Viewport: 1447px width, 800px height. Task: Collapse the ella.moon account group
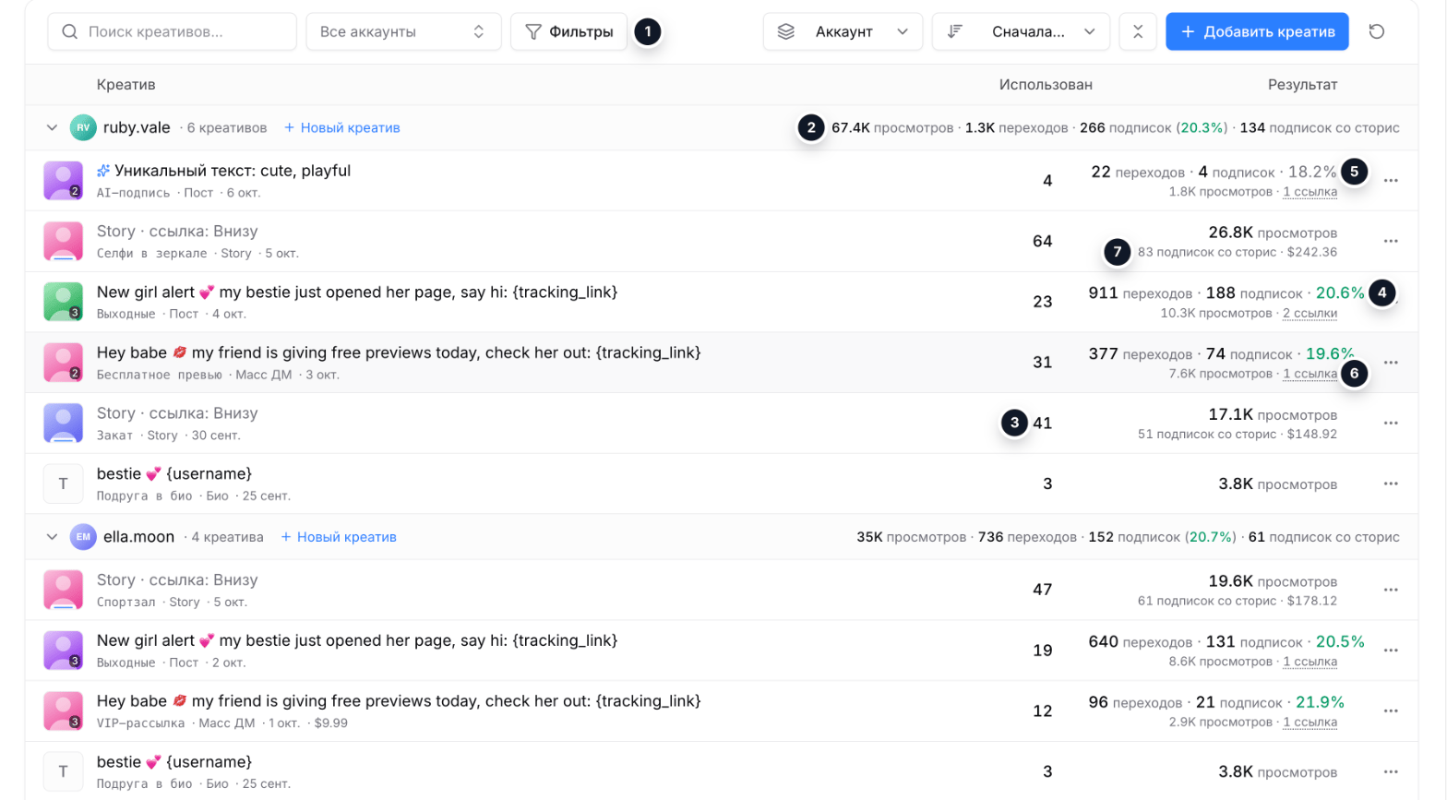coord(52,537)
